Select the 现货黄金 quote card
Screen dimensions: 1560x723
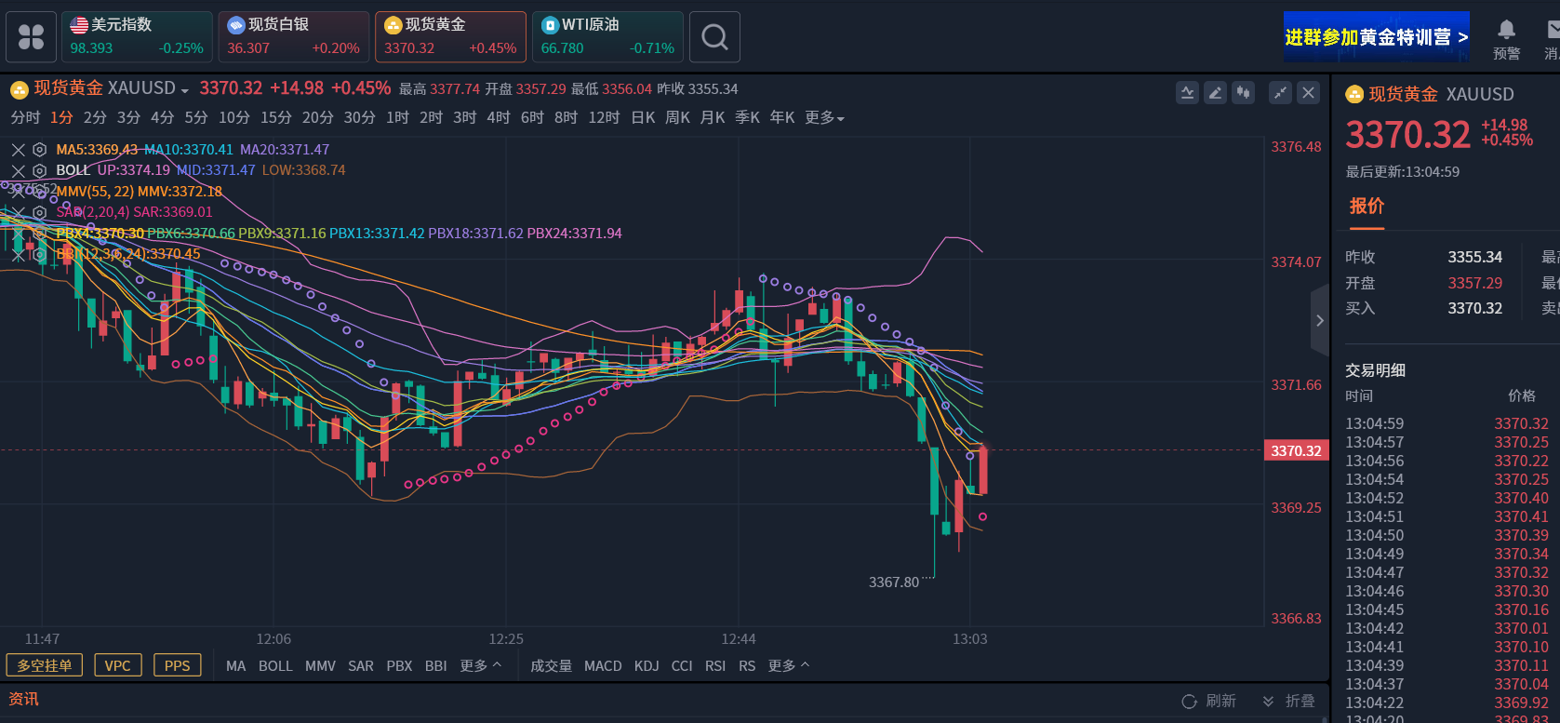click(450, 37)
